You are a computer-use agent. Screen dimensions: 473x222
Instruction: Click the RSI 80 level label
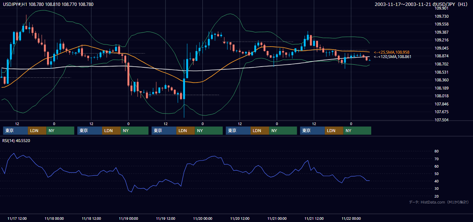pyautogui.click(x=437, y=151)
